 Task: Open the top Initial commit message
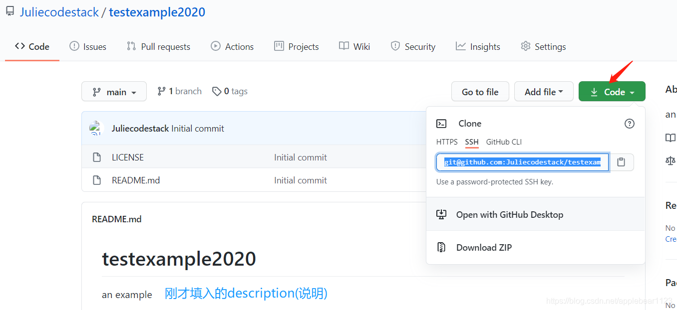(x=198, y=128)
